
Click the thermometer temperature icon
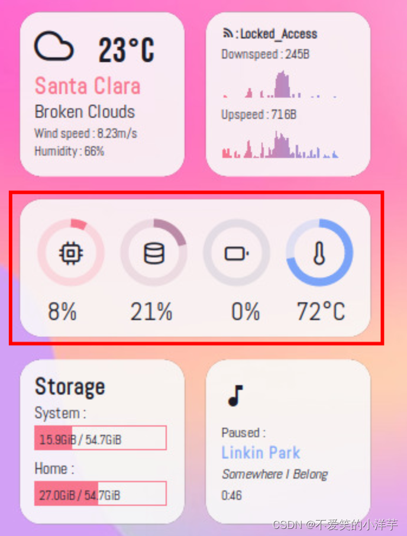point(319,253)
